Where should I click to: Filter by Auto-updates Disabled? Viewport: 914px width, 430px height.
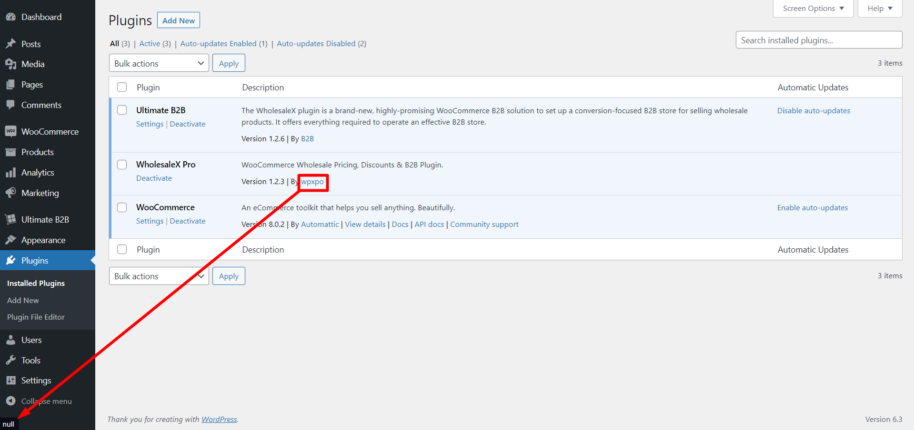click(x=316, y=44)
